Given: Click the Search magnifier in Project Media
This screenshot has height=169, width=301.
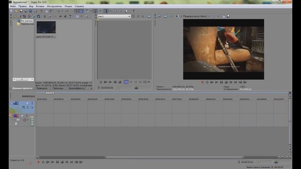Looking at the screenshot, I should coord(87,16).
